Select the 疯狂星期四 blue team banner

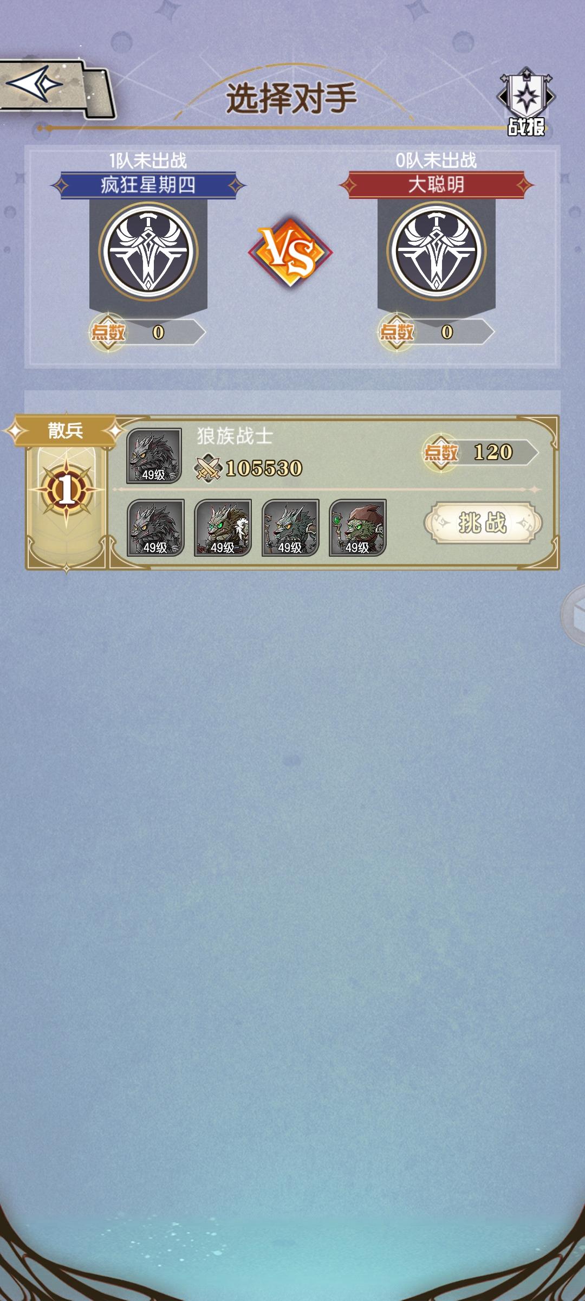pyautogui.click(x=148, y=185)
